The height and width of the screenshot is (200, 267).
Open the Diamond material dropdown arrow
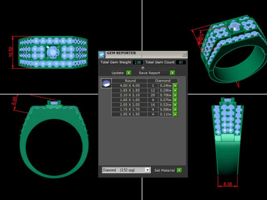pyautogui.click(x=147, y=170)
